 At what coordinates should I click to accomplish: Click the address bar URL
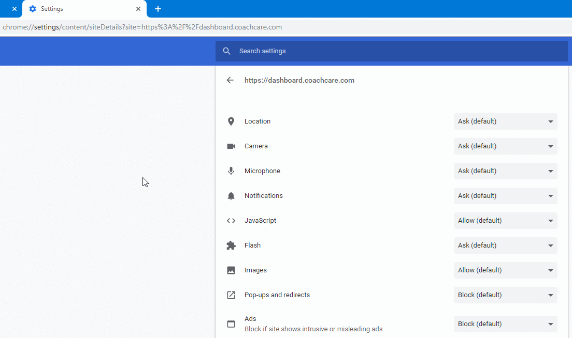[x=142, y=27]
